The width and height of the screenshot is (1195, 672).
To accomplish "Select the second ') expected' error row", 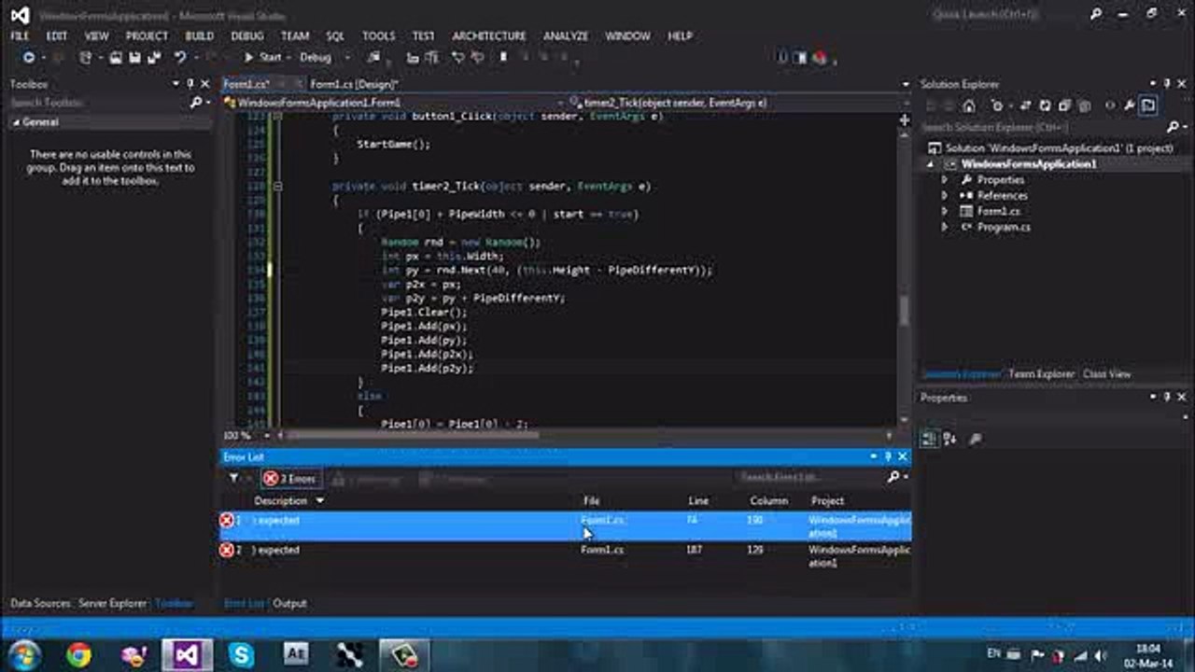I will coord(565,556).
